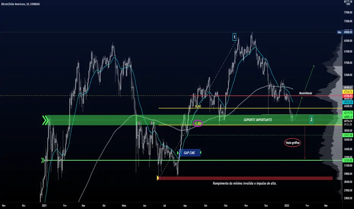Click the 38500.00 price axis tick

(348, 131)
